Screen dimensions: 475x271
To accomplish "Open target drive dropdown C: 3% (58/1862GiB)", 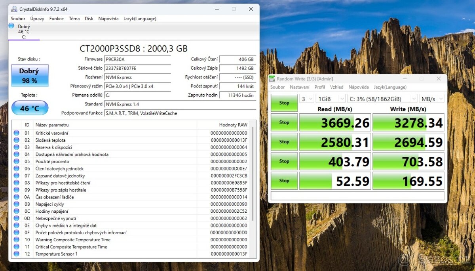I will [x=381, y=98].
